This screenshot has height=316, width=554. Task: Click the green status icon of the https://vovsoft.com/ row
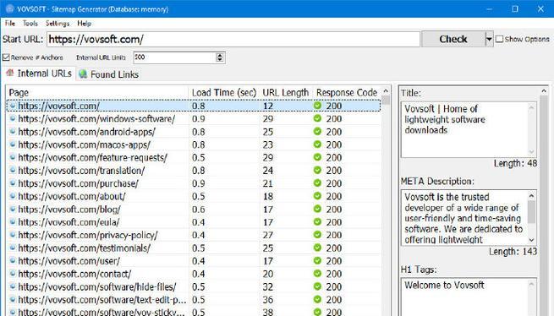coord(318,106)
